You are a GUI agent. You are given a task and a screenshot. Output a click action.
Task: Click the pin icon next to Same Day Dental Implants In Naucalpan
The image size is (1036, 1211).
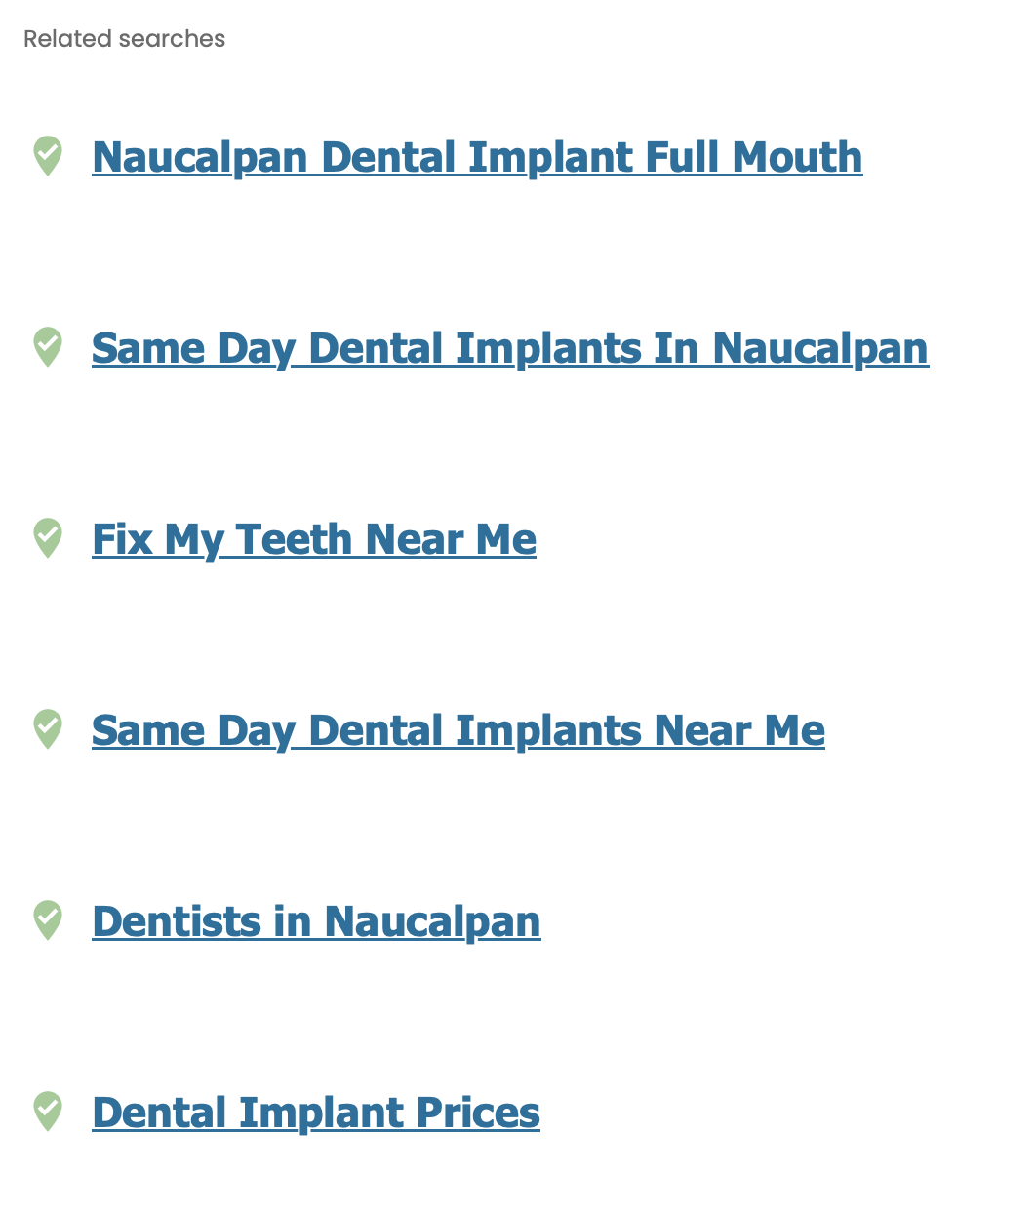48,346
